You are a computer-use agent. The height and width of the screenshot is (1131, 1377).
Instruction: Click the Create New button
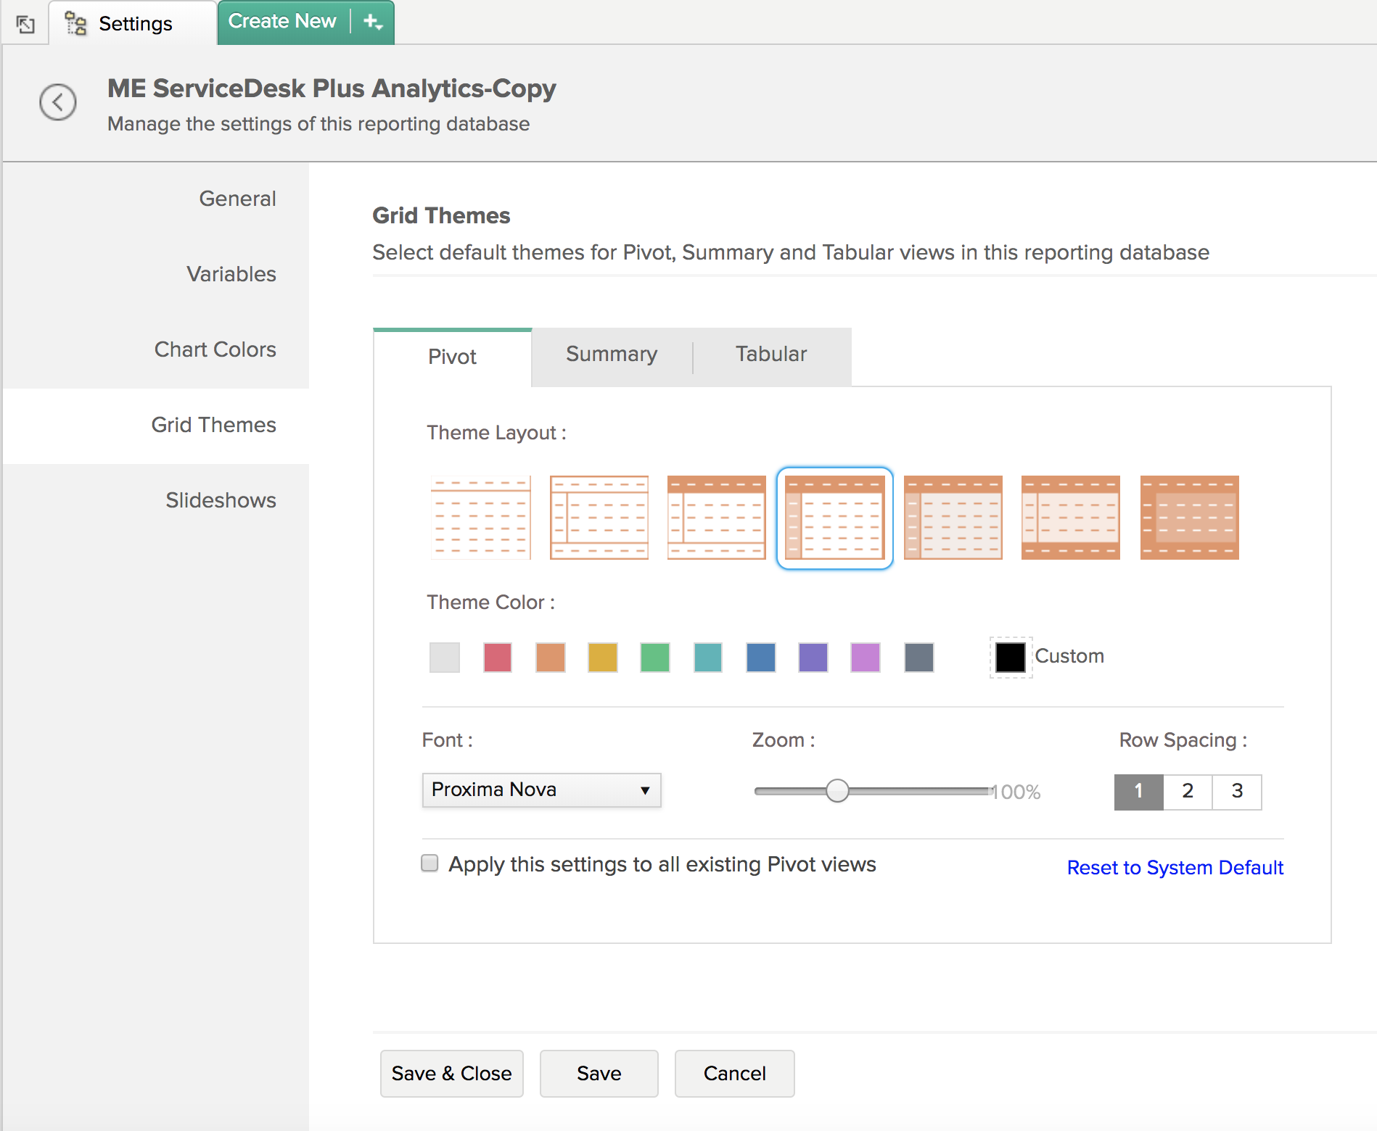[x=282, y=21]
